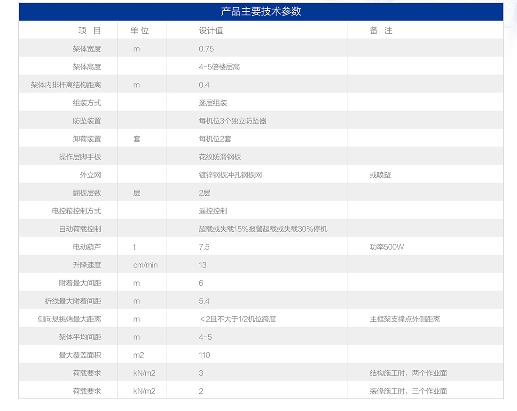Click the 备注 column header
The image size is (517, 411).
381,30
